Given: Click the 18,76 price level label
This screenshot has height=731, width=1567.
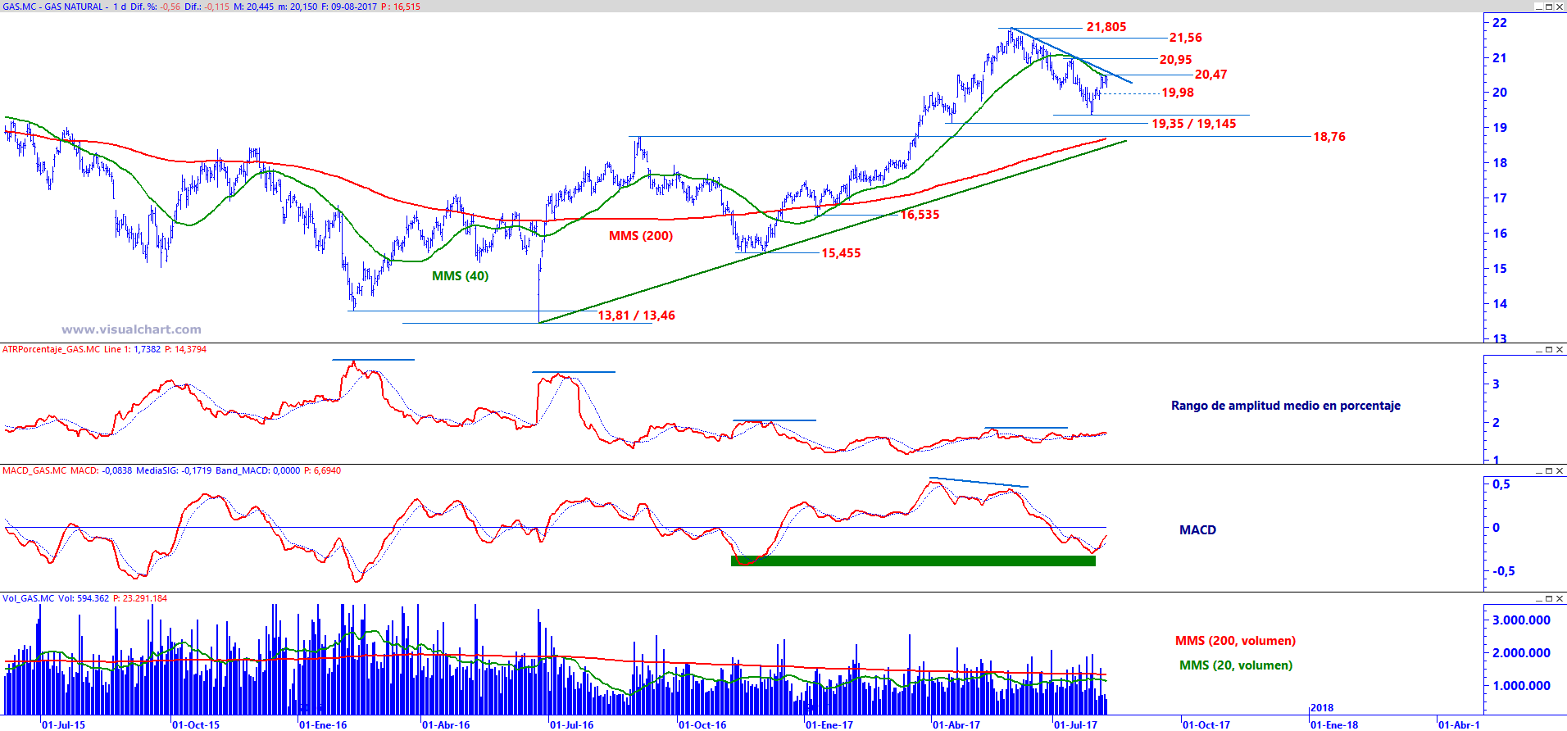Looking at the screenshot, I should coord(1329,137).
